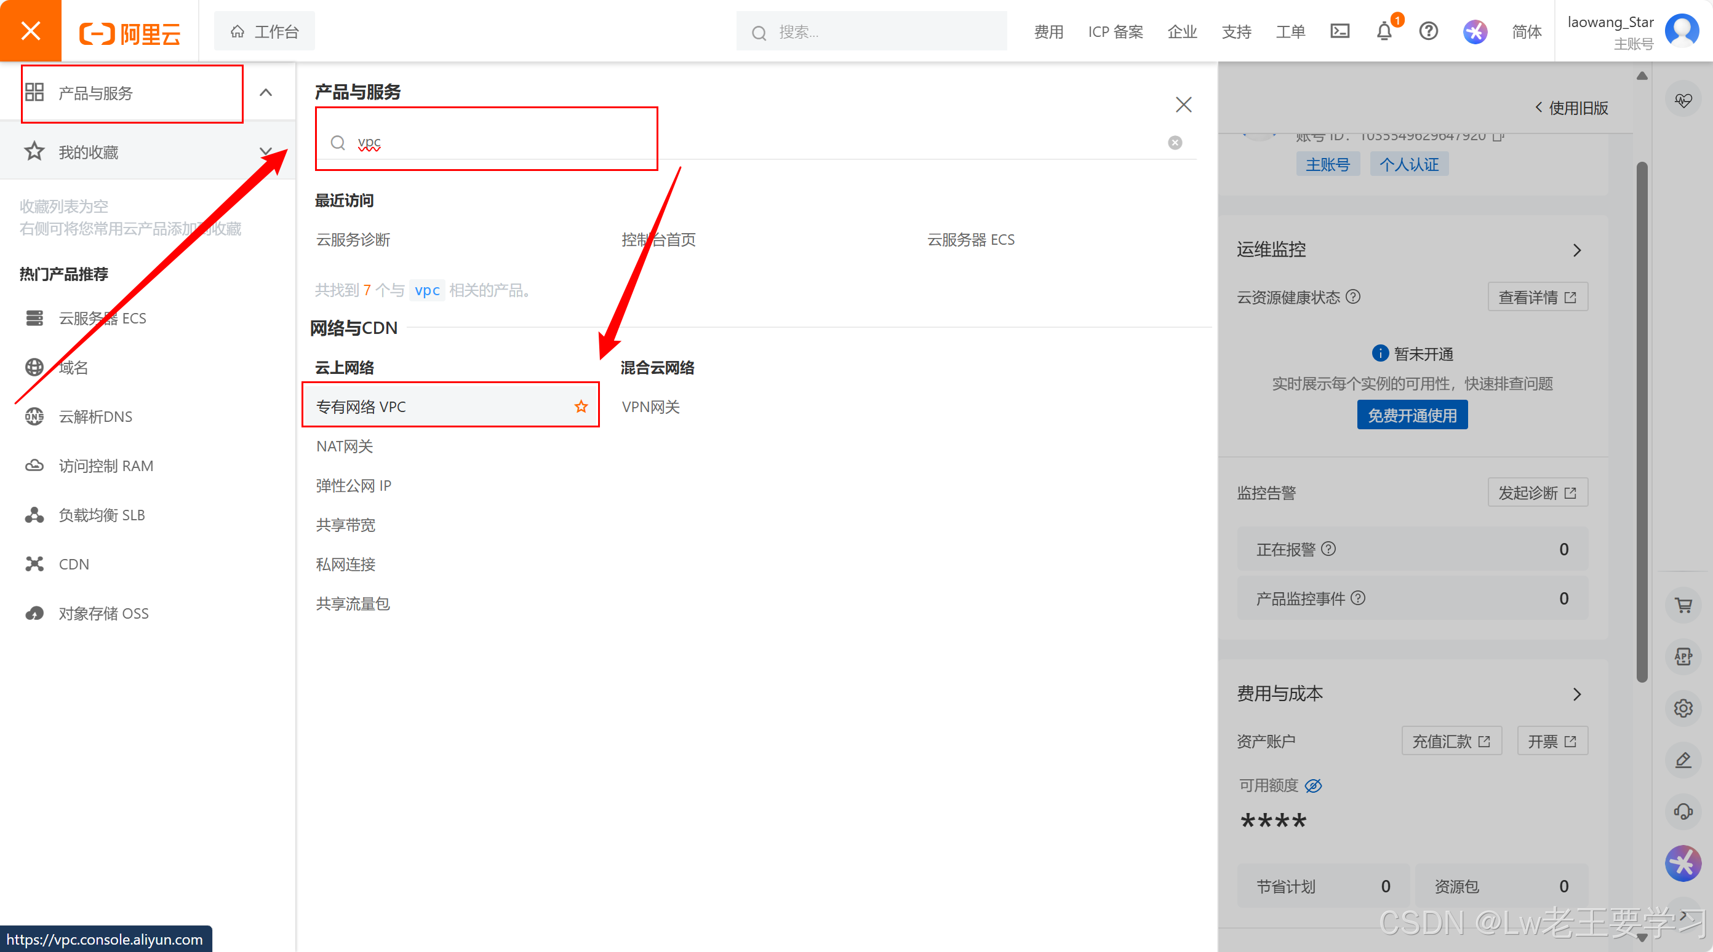This screenshot has width=1713, height=952.
Task: Open 私网连接 product
Action: point(345,564)
